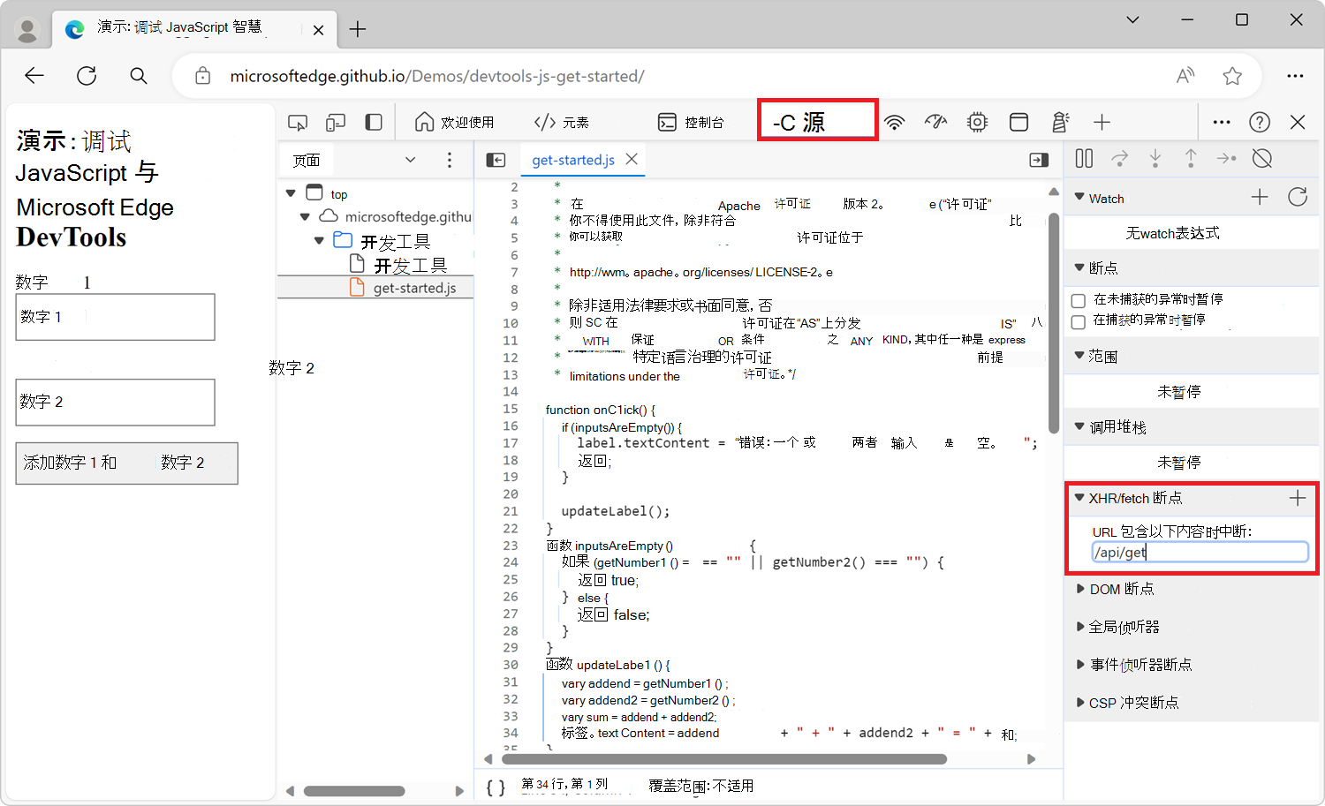This screenshot has height=806, width=1325.
Task: Switch to the 源 Sources tab
Action: point(817,121)
